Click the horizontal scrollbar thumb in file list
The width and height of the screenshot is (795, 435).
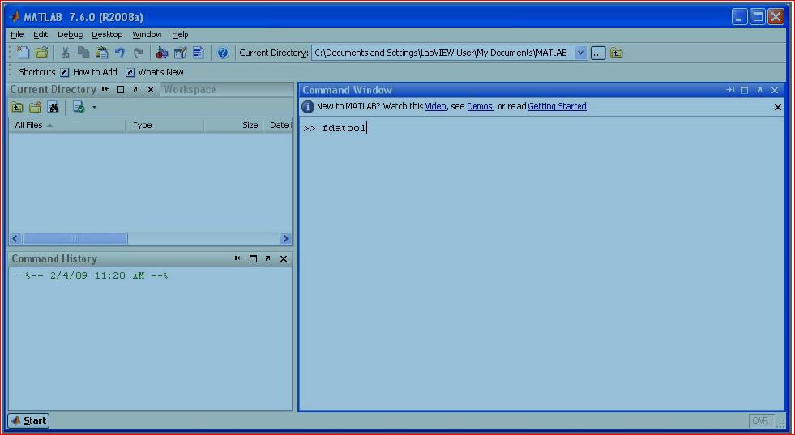(x=75, y=238)
